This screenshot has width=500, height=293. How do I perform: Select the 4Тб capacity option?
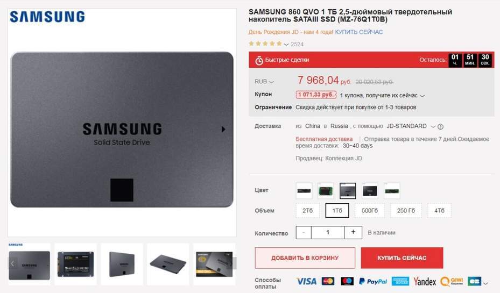click(x=439, y=211)
